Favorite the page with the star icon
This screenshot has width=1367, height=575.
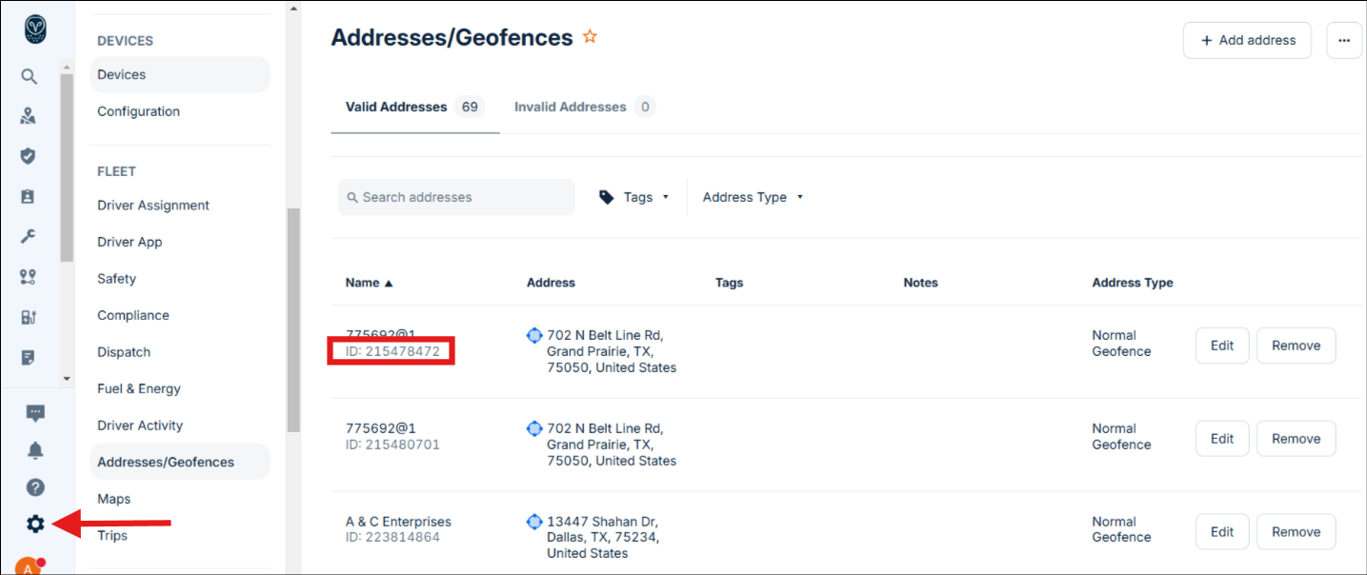(590, 37)
